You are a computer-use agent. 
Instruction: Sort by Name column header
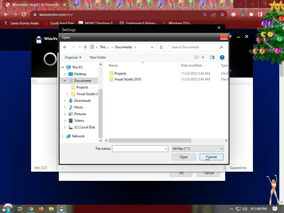pyautogui.click(x=113, y=65)
